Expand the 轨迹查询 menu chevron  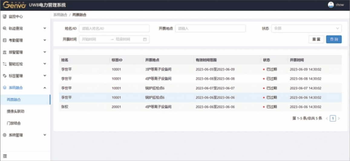tap(45, 28)
